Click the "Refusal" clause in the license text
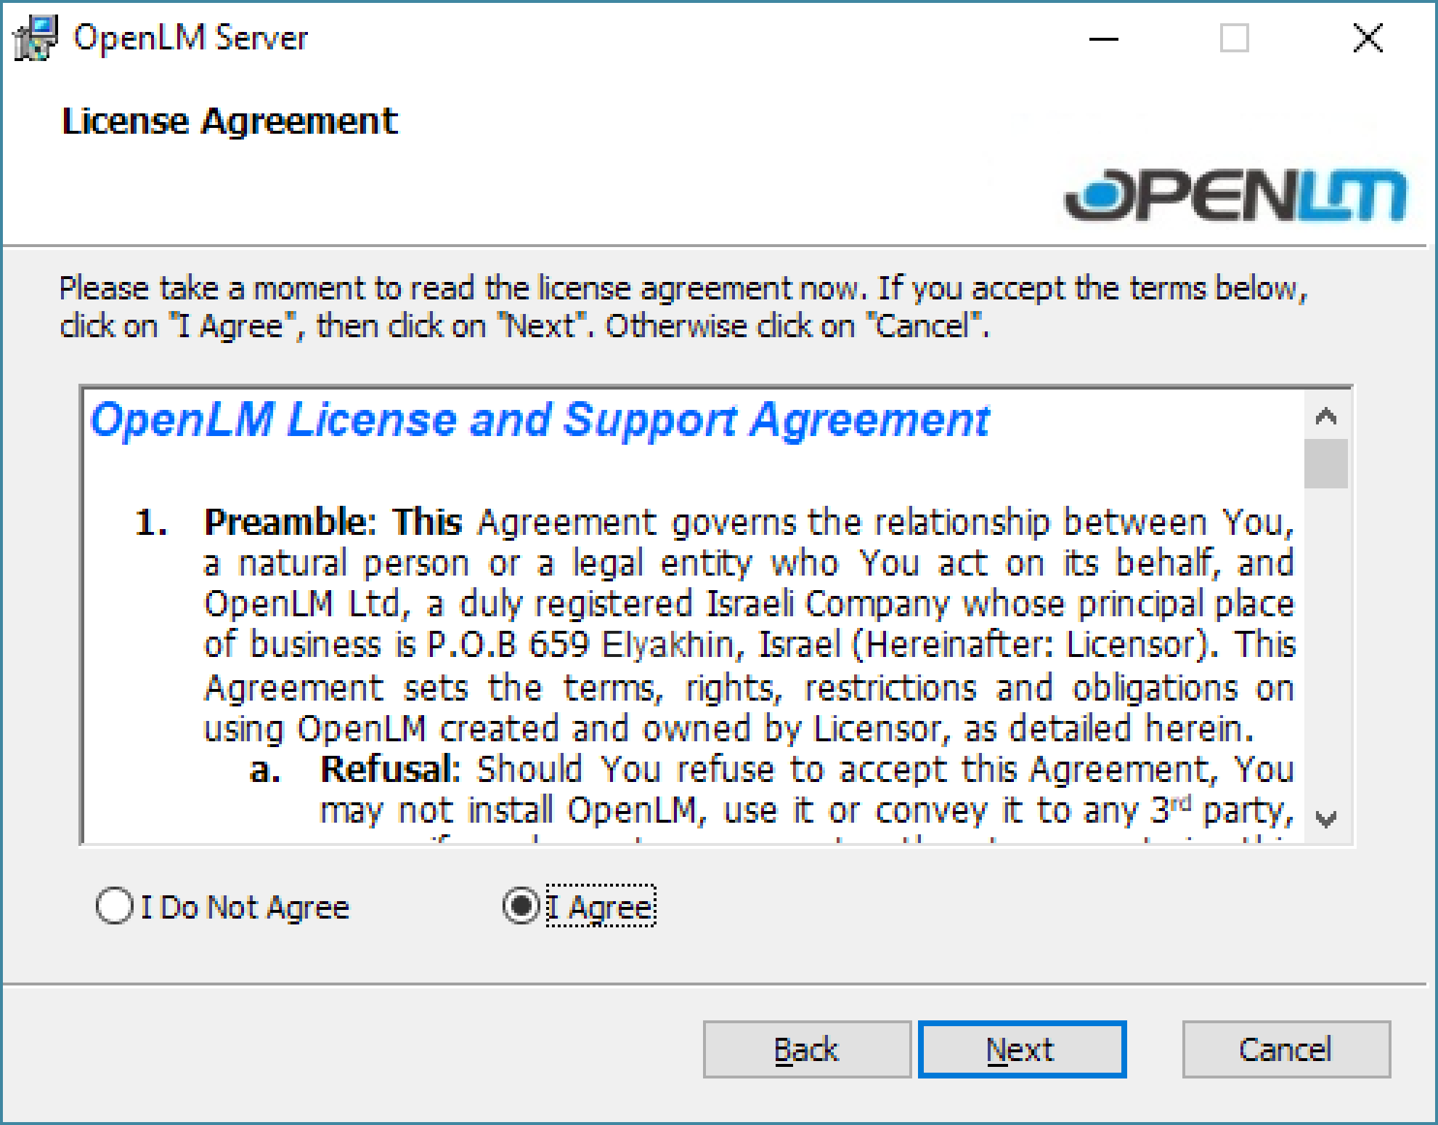Viewport: 1438px width, 1125px height. (391, 770)
